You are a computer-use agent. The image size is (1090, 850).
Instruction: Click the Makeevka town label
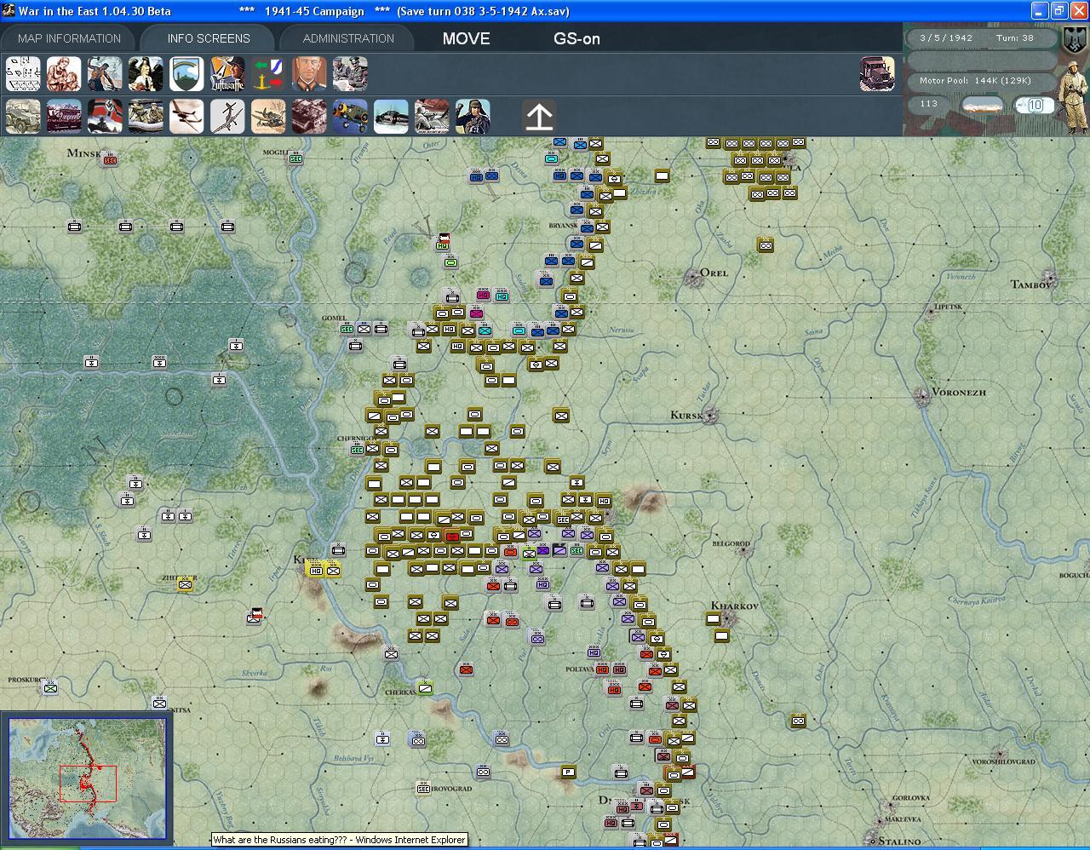[903, 819]
